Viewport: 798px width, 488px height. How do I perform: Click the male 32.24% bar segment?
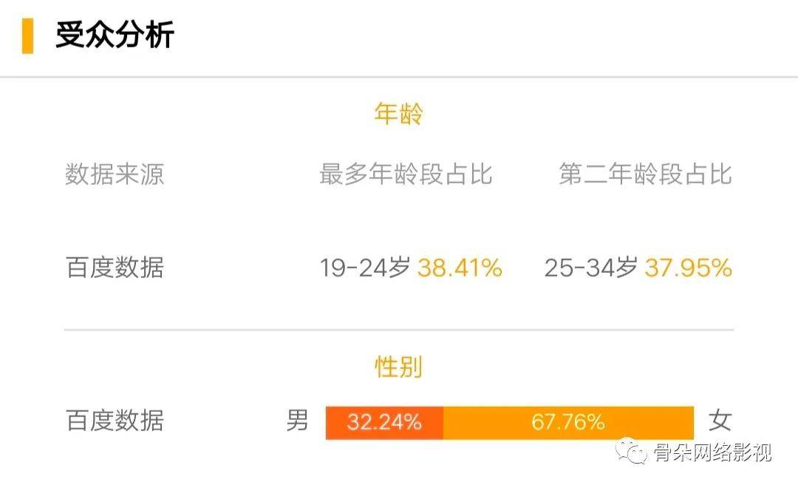point(384,423)
